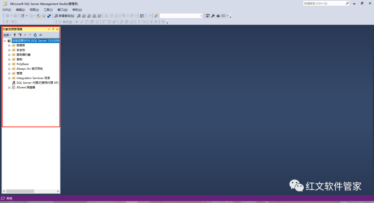Image resolution: width=374 pixels, height=203 pixels.
Task: Click the Open File folder icon
Action: (x=39, y=16)
